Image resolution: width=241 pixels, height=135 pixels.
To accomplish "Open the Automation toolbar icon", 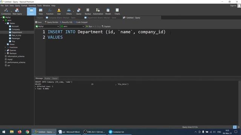I will [x=98, y=12].
